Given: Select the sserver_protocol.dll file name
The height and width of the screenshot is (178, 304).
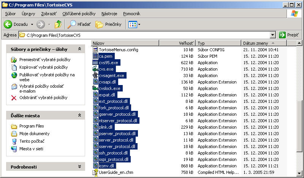Looking at the screenshot, I should (117, 146).
